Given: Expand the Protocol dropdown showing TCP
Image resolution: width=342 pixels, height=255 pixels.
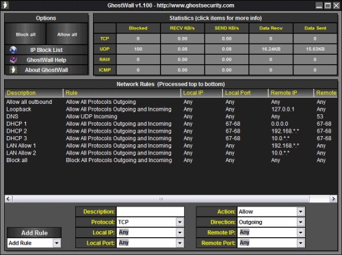Looking at the screenshot, I should pos(180,222).
